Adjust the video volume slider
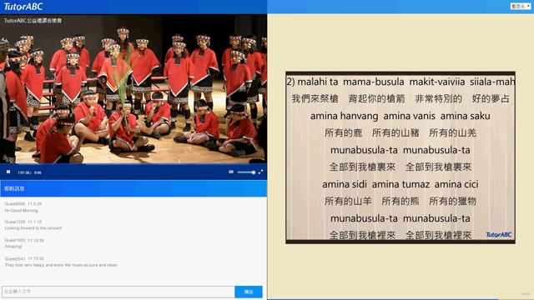 [x=246, y=172]
